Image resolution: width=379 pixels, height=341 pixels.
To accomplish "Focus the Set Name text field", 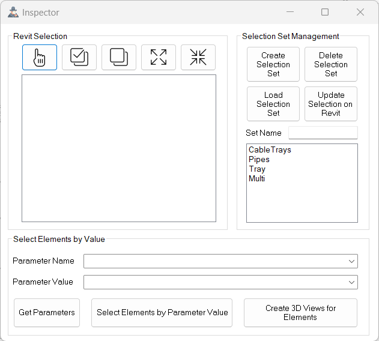I will click(x=323, y=133).
